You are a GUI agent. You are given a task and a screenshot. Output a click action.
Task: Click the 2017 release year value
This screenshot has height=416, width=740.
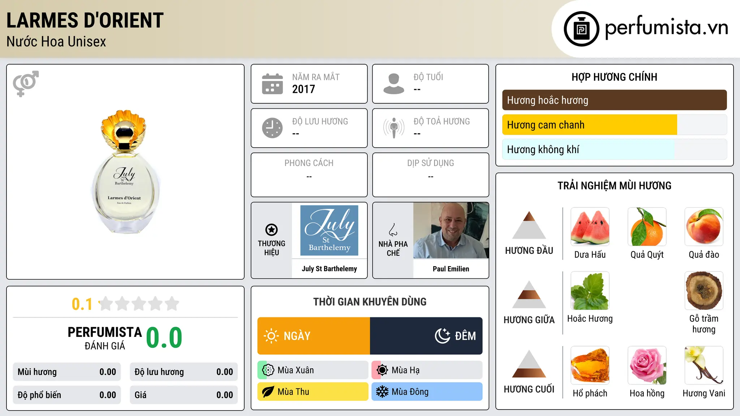coord(304,89)
